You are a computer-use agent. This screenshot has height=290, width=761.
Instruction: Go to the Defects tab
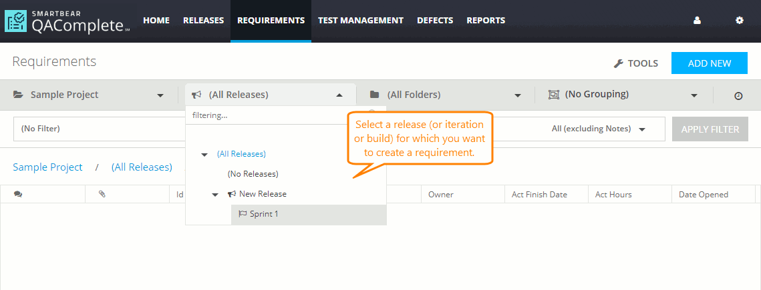pyautogui.click(x=435, y=21)
